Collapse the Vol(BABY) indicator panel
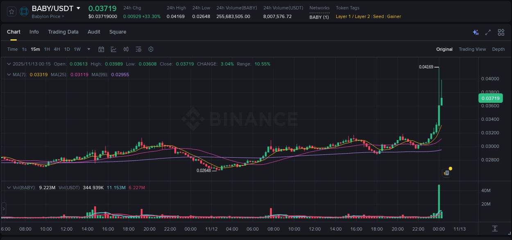The image size is (512, 240). pyautogui.click(x=9, y=187)
